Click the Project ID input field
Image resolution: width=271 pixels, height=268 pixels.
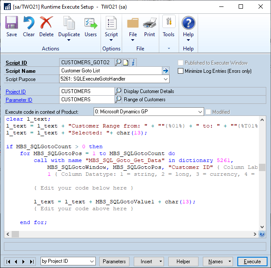pos(87,91)
